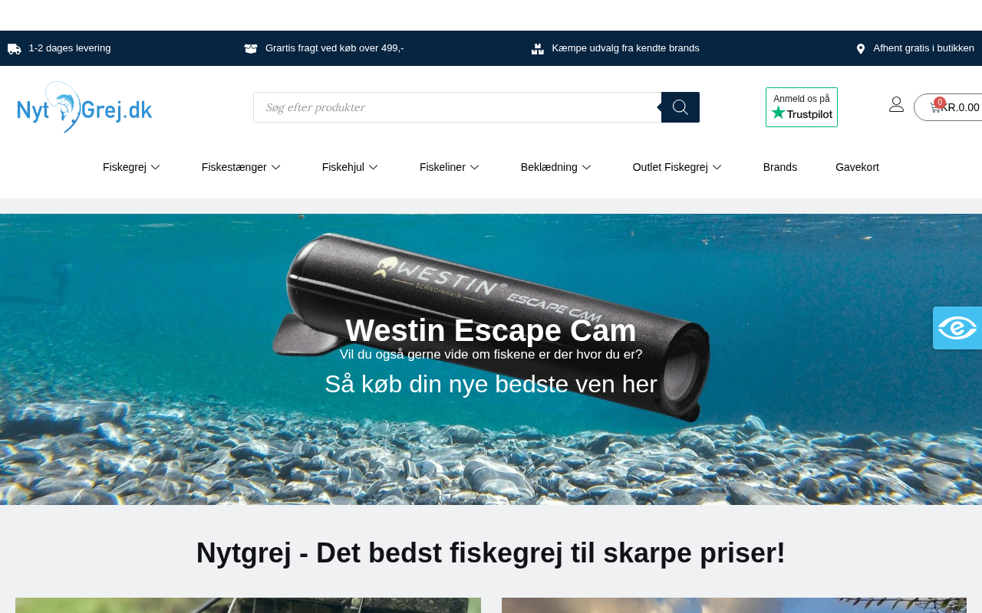
Task: Expand the Fiskehjul dropdown menu
Action: [x=351, y=167]
